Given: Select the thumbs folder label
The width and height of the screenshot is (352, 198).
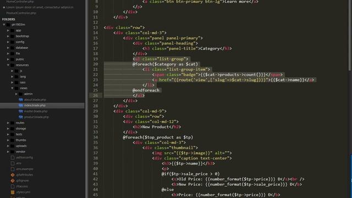Looking at the screenshot, I should point(21,140).
